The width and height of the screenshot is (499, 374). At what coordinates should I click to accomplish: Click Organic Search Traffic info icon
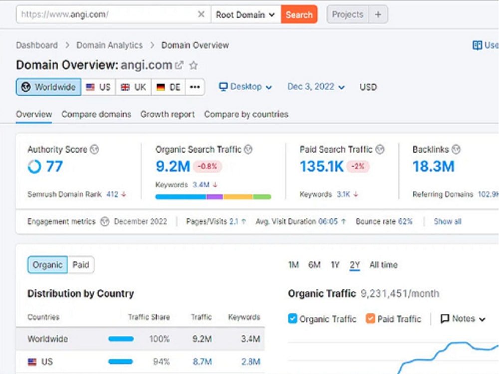tap(248, 149)
